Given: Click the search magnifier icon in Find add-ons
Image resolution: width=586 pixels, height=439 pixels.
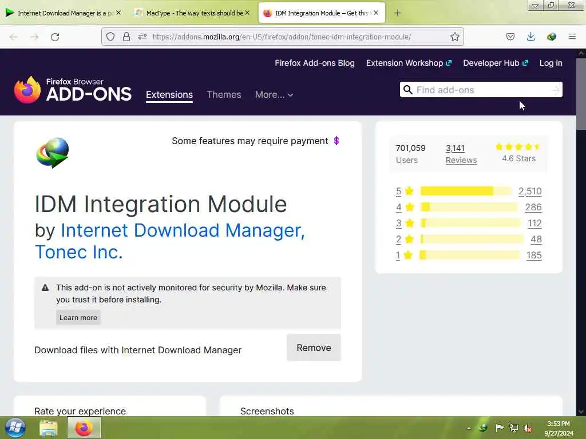Looking at the screenshot, I should point(407,90).
